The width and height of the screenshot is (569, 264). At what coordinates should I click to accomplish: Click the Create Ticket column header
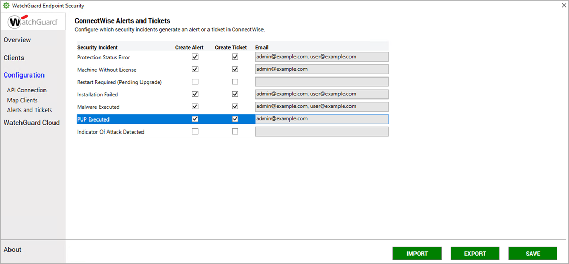tap(231, 48)
